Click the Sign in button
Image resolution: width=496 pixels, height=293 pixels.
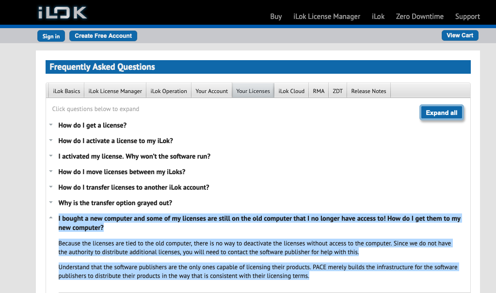tap(51, 36)
